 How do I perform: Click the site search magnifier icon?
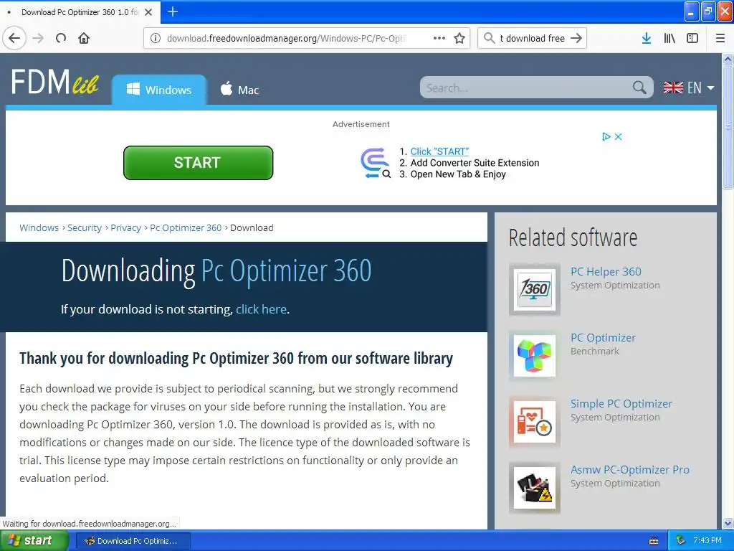639,88
